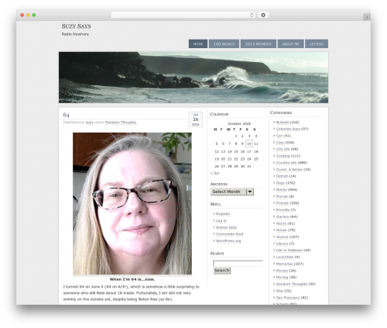Select day 10 in the calendar

tap(249, 143)
